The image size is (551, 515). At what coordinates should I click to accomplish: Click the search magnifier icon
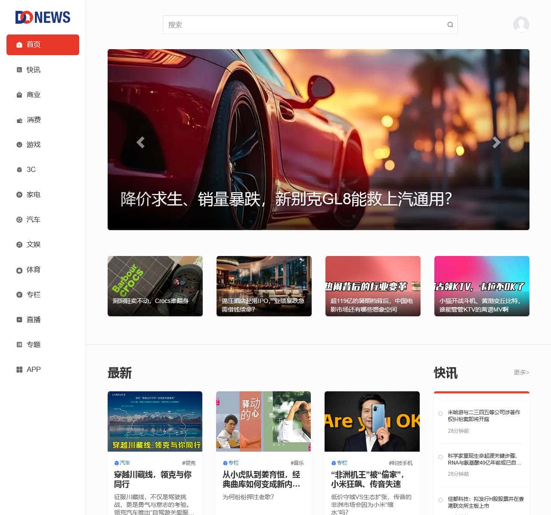click(450, 25)
